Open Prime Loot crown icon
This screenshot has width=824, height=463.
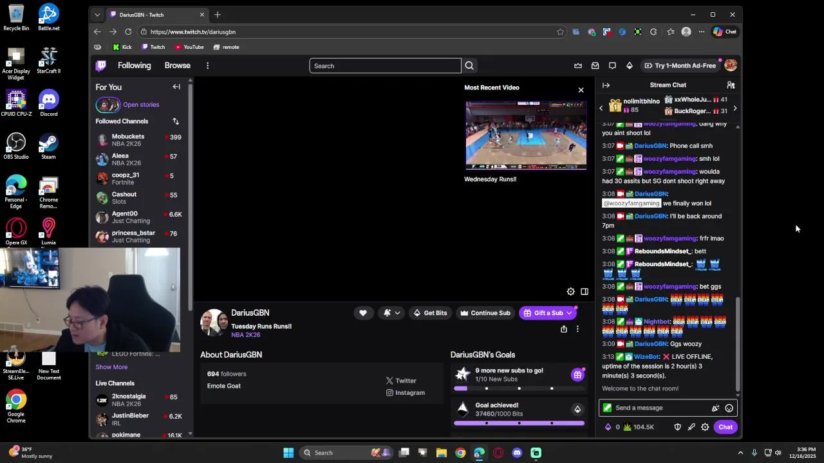pyautogui.click(x=578, y=66)
